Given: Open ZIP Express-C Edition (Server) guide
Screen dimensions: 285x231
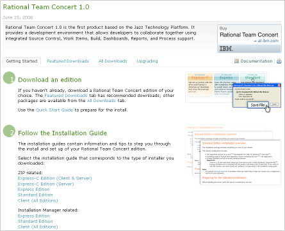Looking at the screenshot, I should click(45, 184).
